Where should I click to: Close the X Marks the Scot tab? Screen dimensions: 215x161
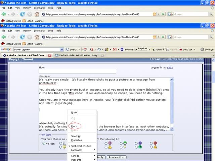coord(49,55)
